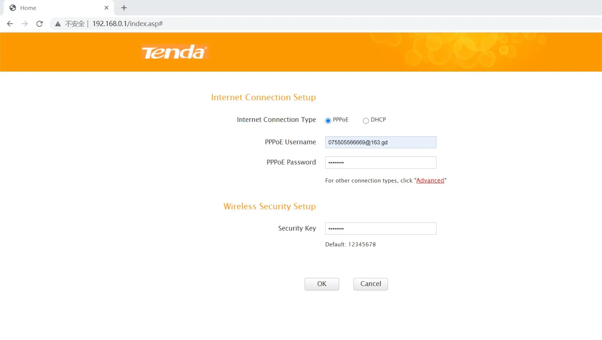Click the address bar URL
Screen dimensions: 602x340
(128, 24)
